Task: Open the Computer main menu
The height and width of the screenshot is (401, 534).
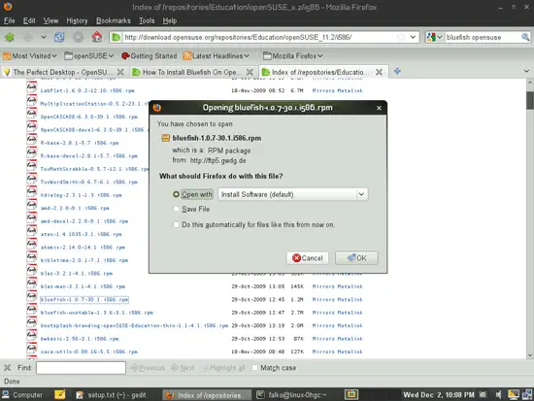Action: point(22,395)
